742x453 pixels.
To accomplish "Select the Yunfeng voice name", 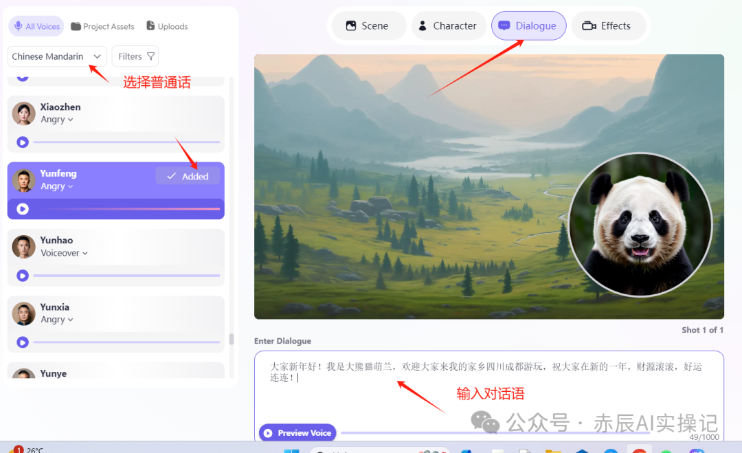I will (58, 173).
